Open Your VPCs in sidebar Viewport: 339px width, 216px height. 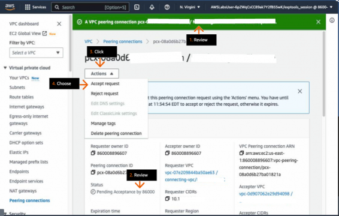pos(19,78)
